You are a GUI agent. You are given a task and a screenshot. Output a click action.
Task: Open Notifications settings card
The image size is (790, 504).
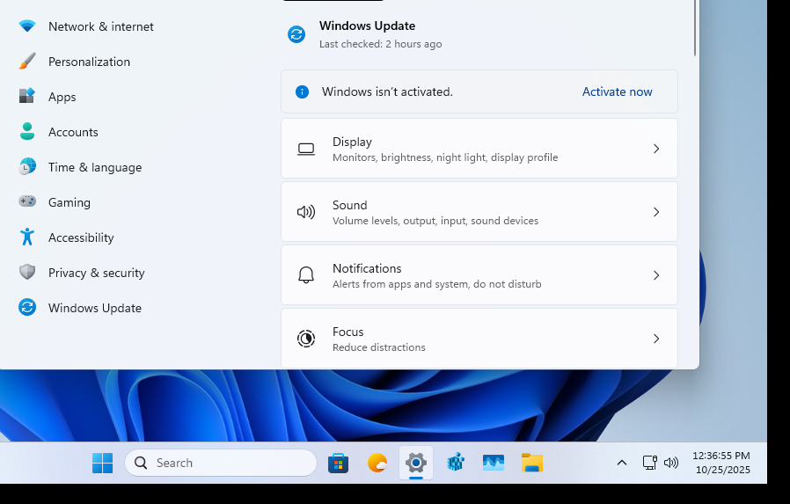pos(479,275)
